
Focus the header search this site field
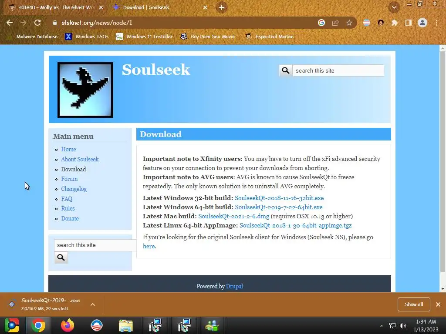pyautogui.click(x=338, y=70)
